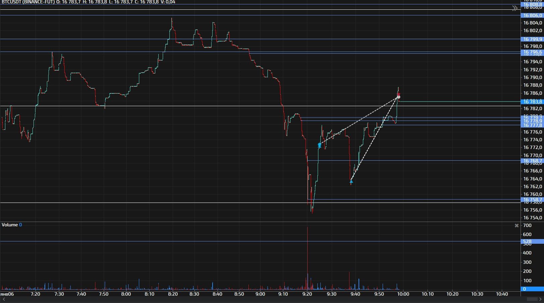Click the red triangle sell marker near 9:58
Image resolution: width=544 pixels, height=303 pixels.
click(x=398, y=94)
